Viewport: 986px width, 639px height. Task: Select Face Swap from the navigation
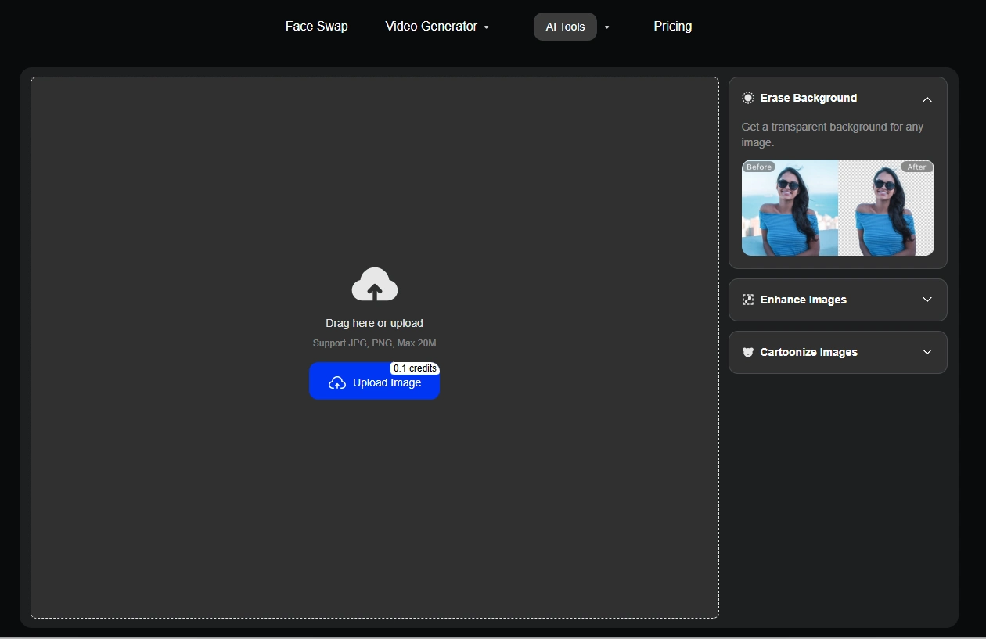[316, 26]
